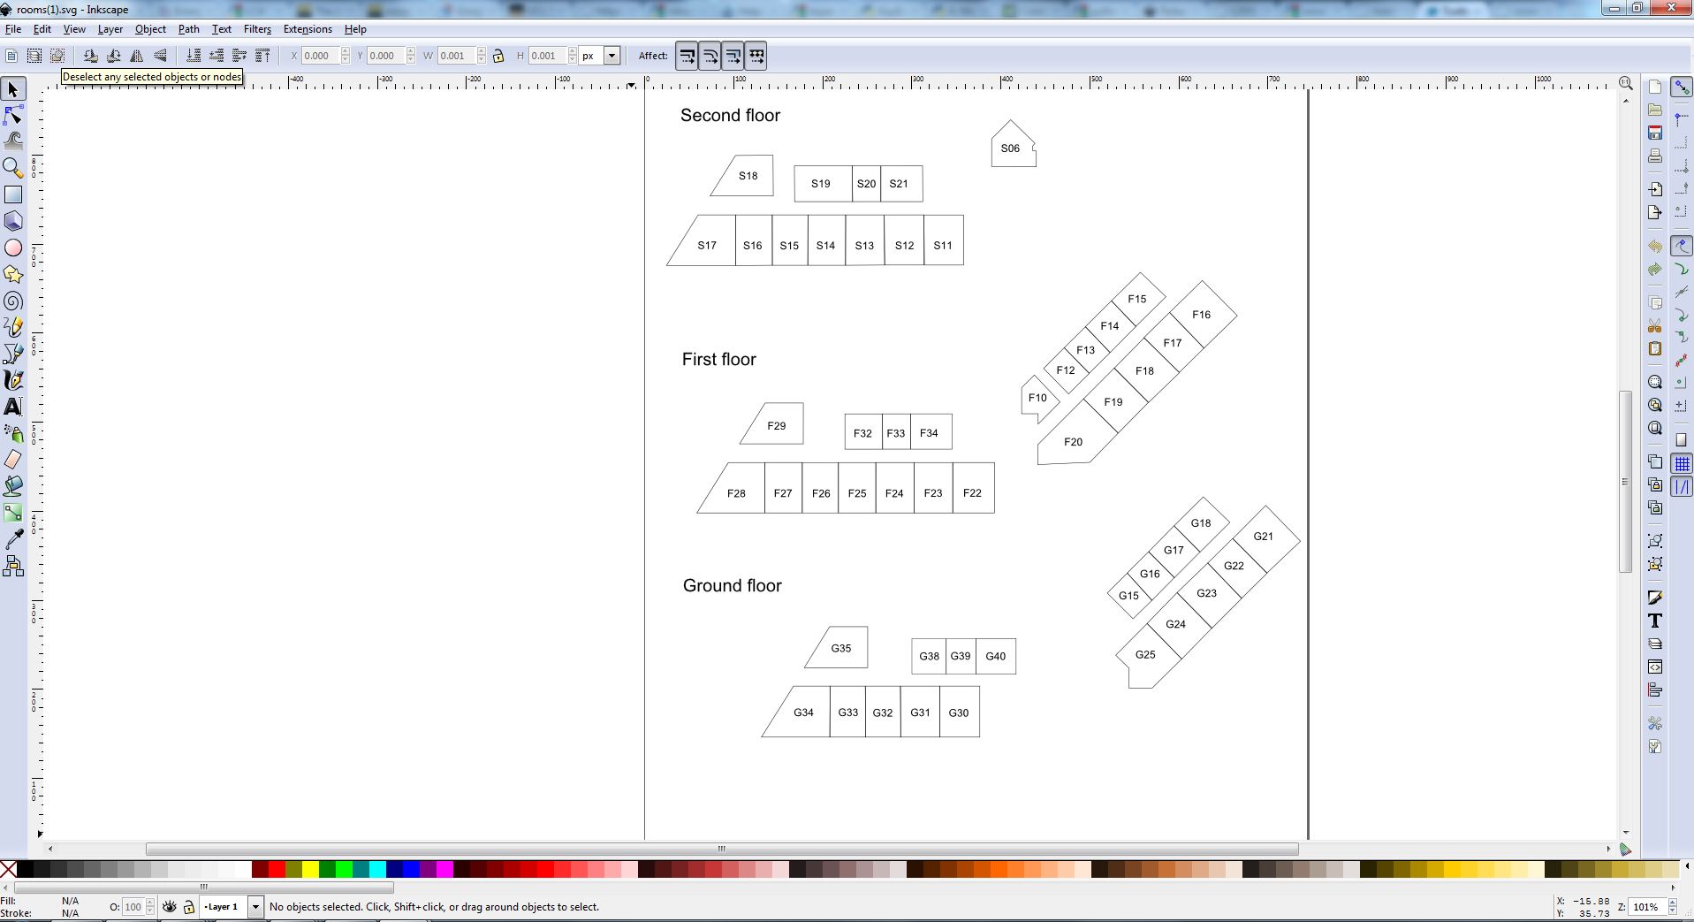Increase the opacity O stepper
The image size is (1694, 922).
click(150, 903)
